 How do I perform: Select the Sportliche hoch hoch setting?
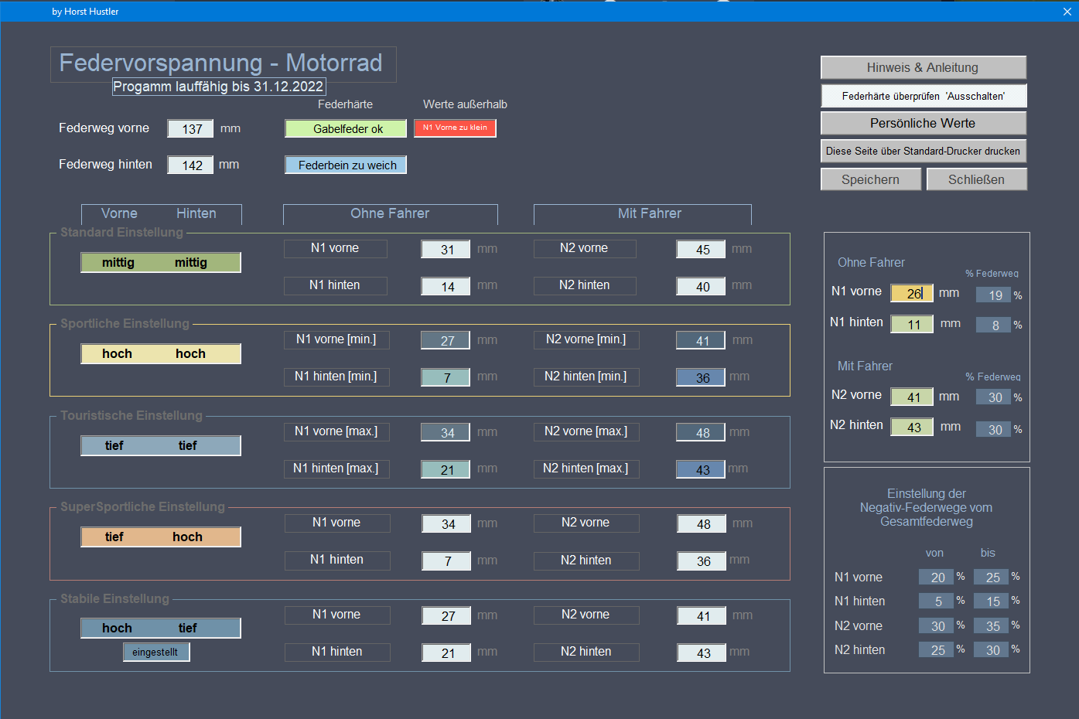click(160, 354)
